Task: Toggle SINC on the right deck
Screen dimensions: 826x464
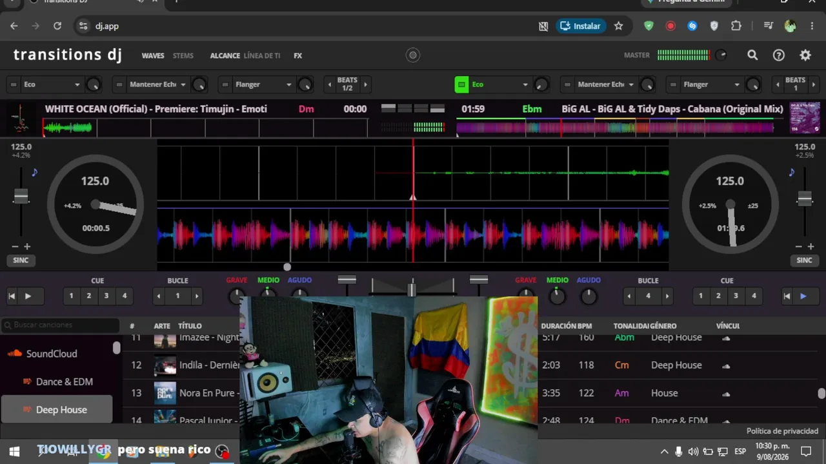Action: point(804,260)
